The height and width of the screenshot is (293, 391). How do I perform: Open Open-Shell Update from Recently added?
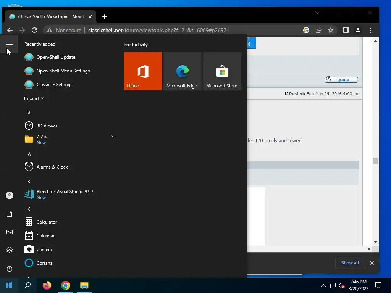pos(50,57)
